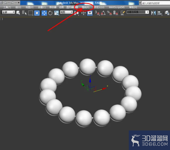Click the green Y-axis arrow of the move gizmo
170x150 pixels.
pos(83,84)
